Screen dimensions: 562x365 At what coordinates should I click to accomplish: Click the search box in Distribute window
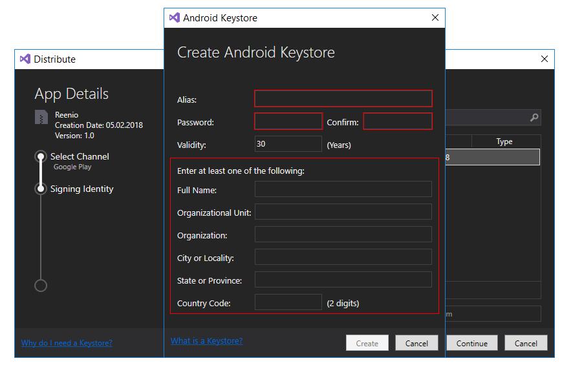[493, 118]
